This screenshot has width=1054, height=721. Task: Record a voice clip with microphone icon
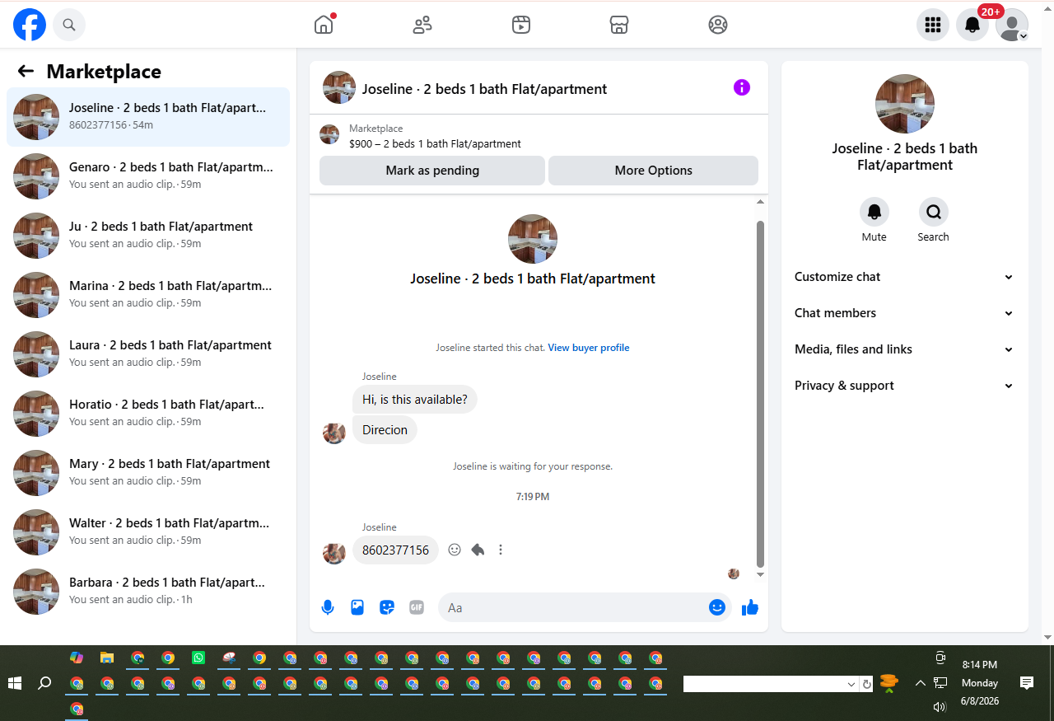(x=328, y=607)
